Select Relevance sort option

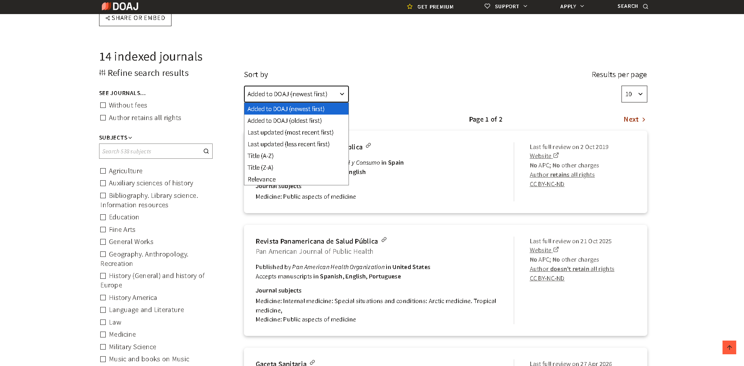[296, 179]
